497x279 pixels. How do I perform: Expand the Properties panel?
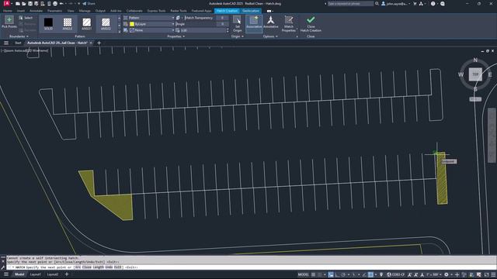coord(176,36)
